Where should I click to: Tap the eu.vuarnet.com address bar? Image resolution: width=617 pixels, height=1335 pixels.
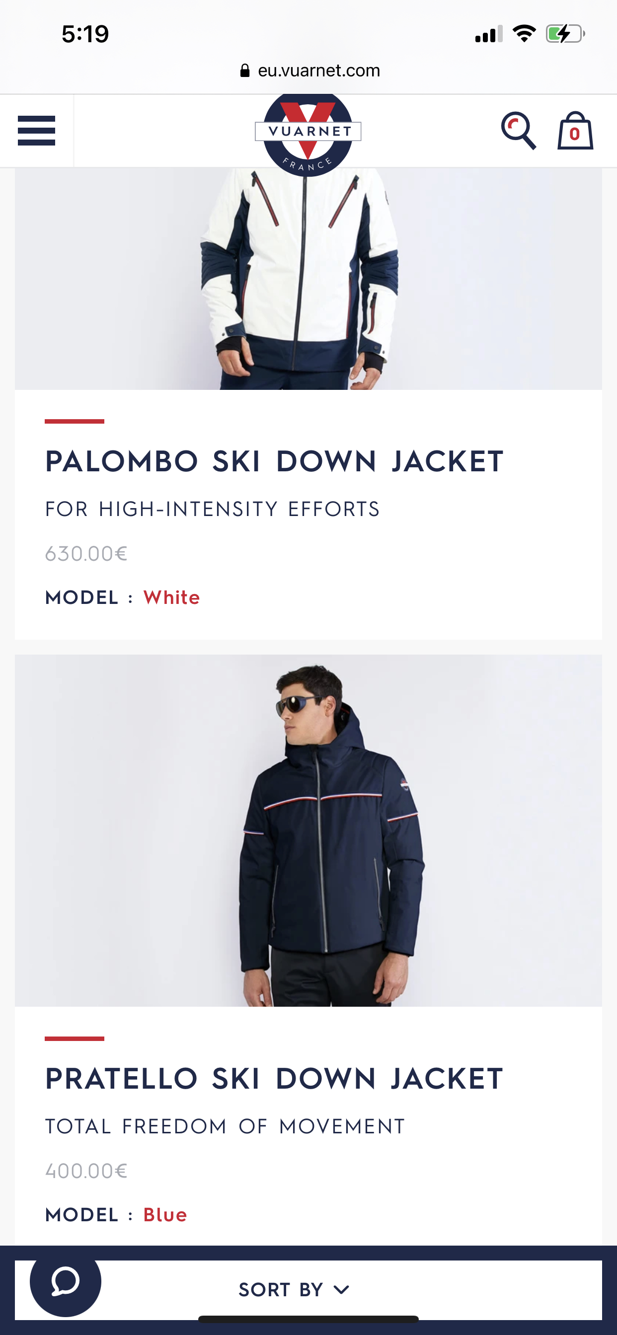310,71
